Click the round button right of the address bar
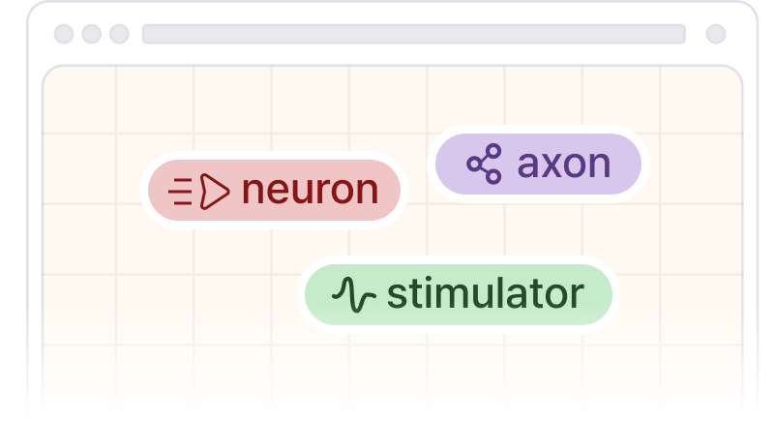775x421 pixels. coord(716,34)
